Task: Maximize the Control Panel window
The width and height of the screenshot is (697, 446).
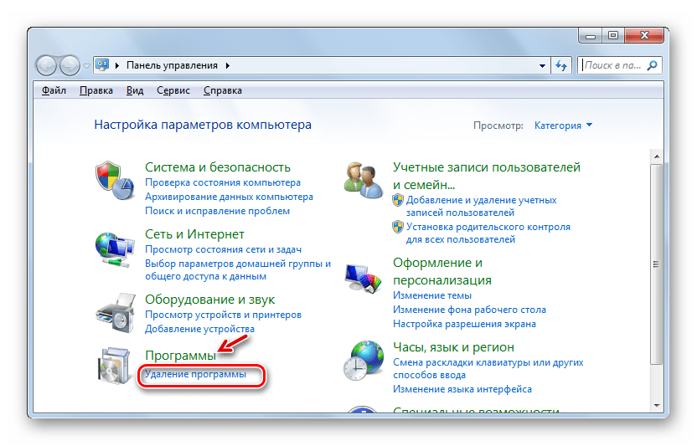Action: click(x=613, y=35)
